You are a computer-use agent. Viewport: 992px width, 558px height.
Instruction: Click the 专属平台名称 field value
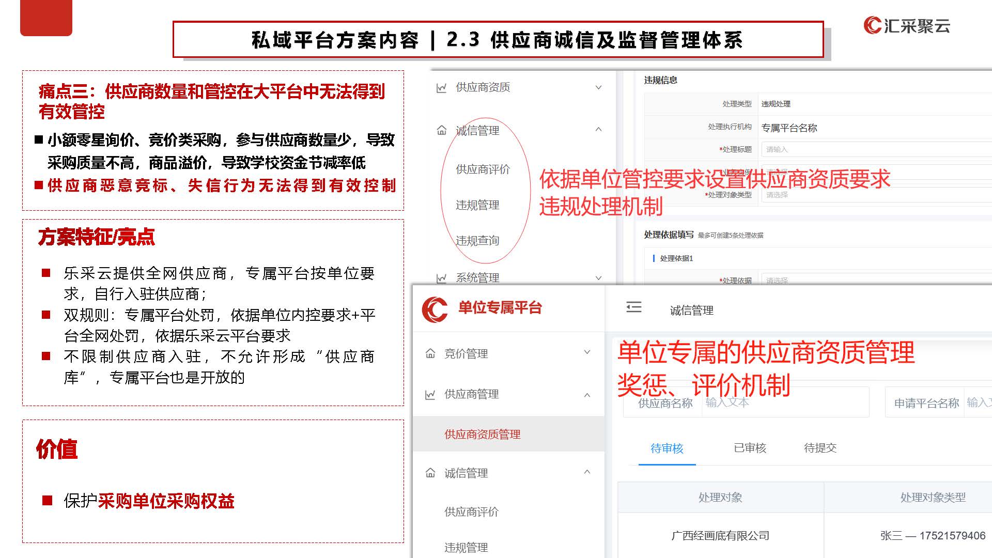click(789, 128)
